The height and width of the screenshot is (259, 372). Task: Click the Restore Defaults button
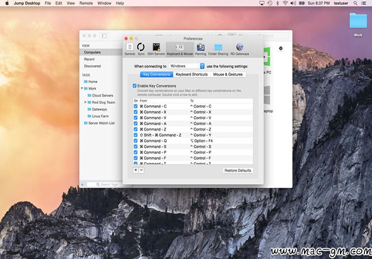[238, 171]
